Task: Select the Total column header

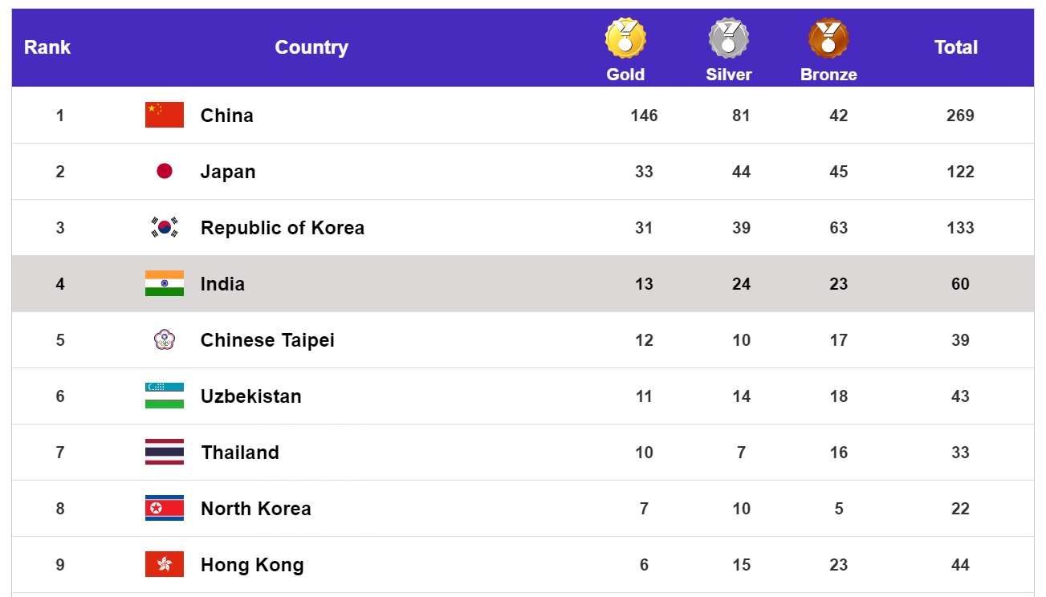Action: pos(955,47)
